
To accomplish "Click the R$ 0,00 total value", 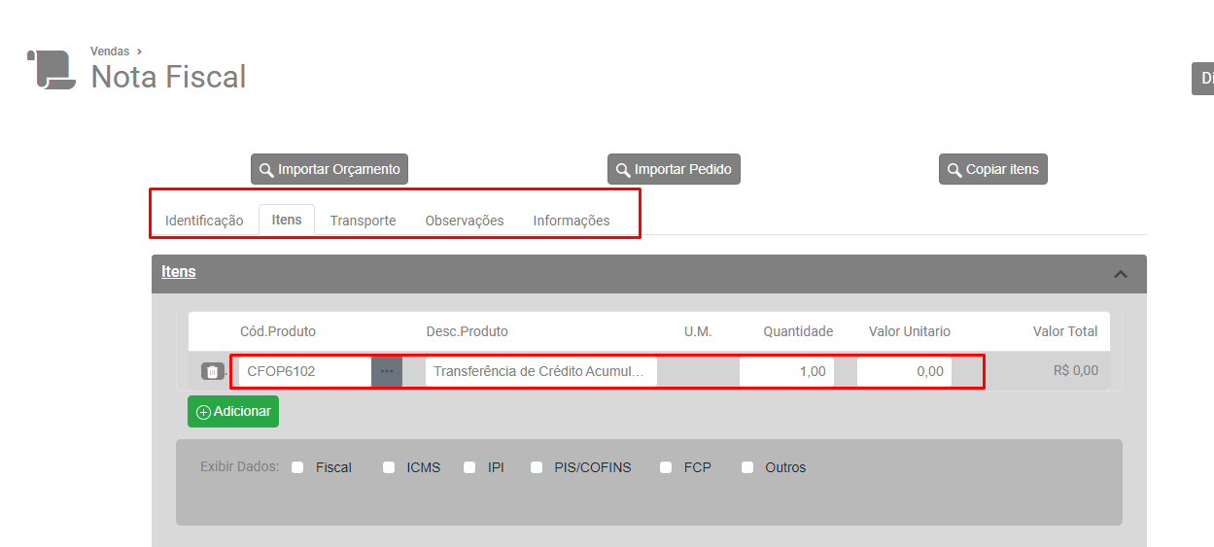I will tap(1076, 370).
